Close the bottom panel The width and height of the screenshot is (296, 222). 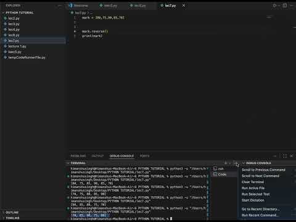[292, 156]
